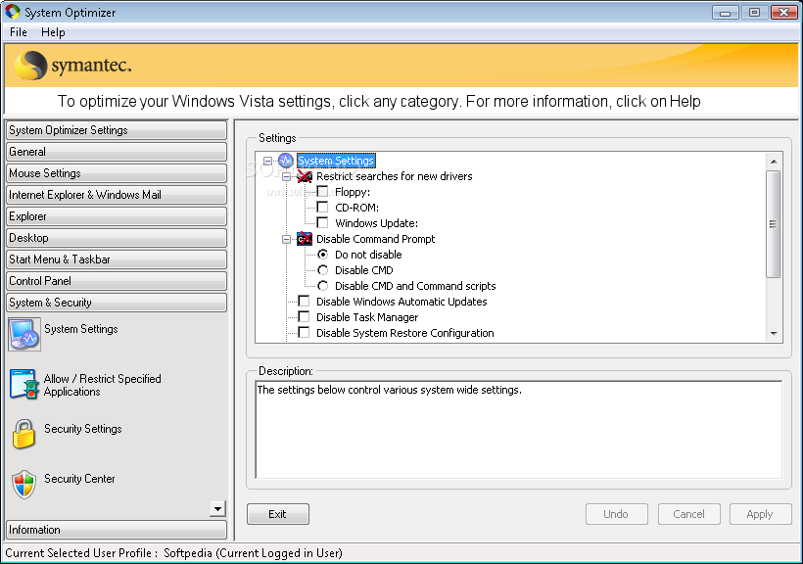803x564 pixels.
Task: Open the System Settings computer icon
Action: tap(24, 335)
